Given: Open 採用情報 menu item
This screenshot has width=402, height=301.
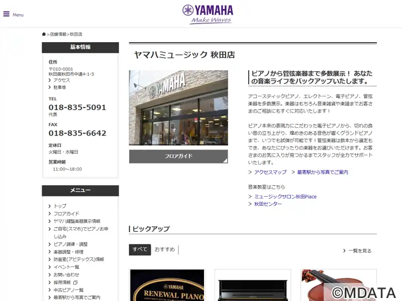Looking at the screenshot, I should 62,282.
